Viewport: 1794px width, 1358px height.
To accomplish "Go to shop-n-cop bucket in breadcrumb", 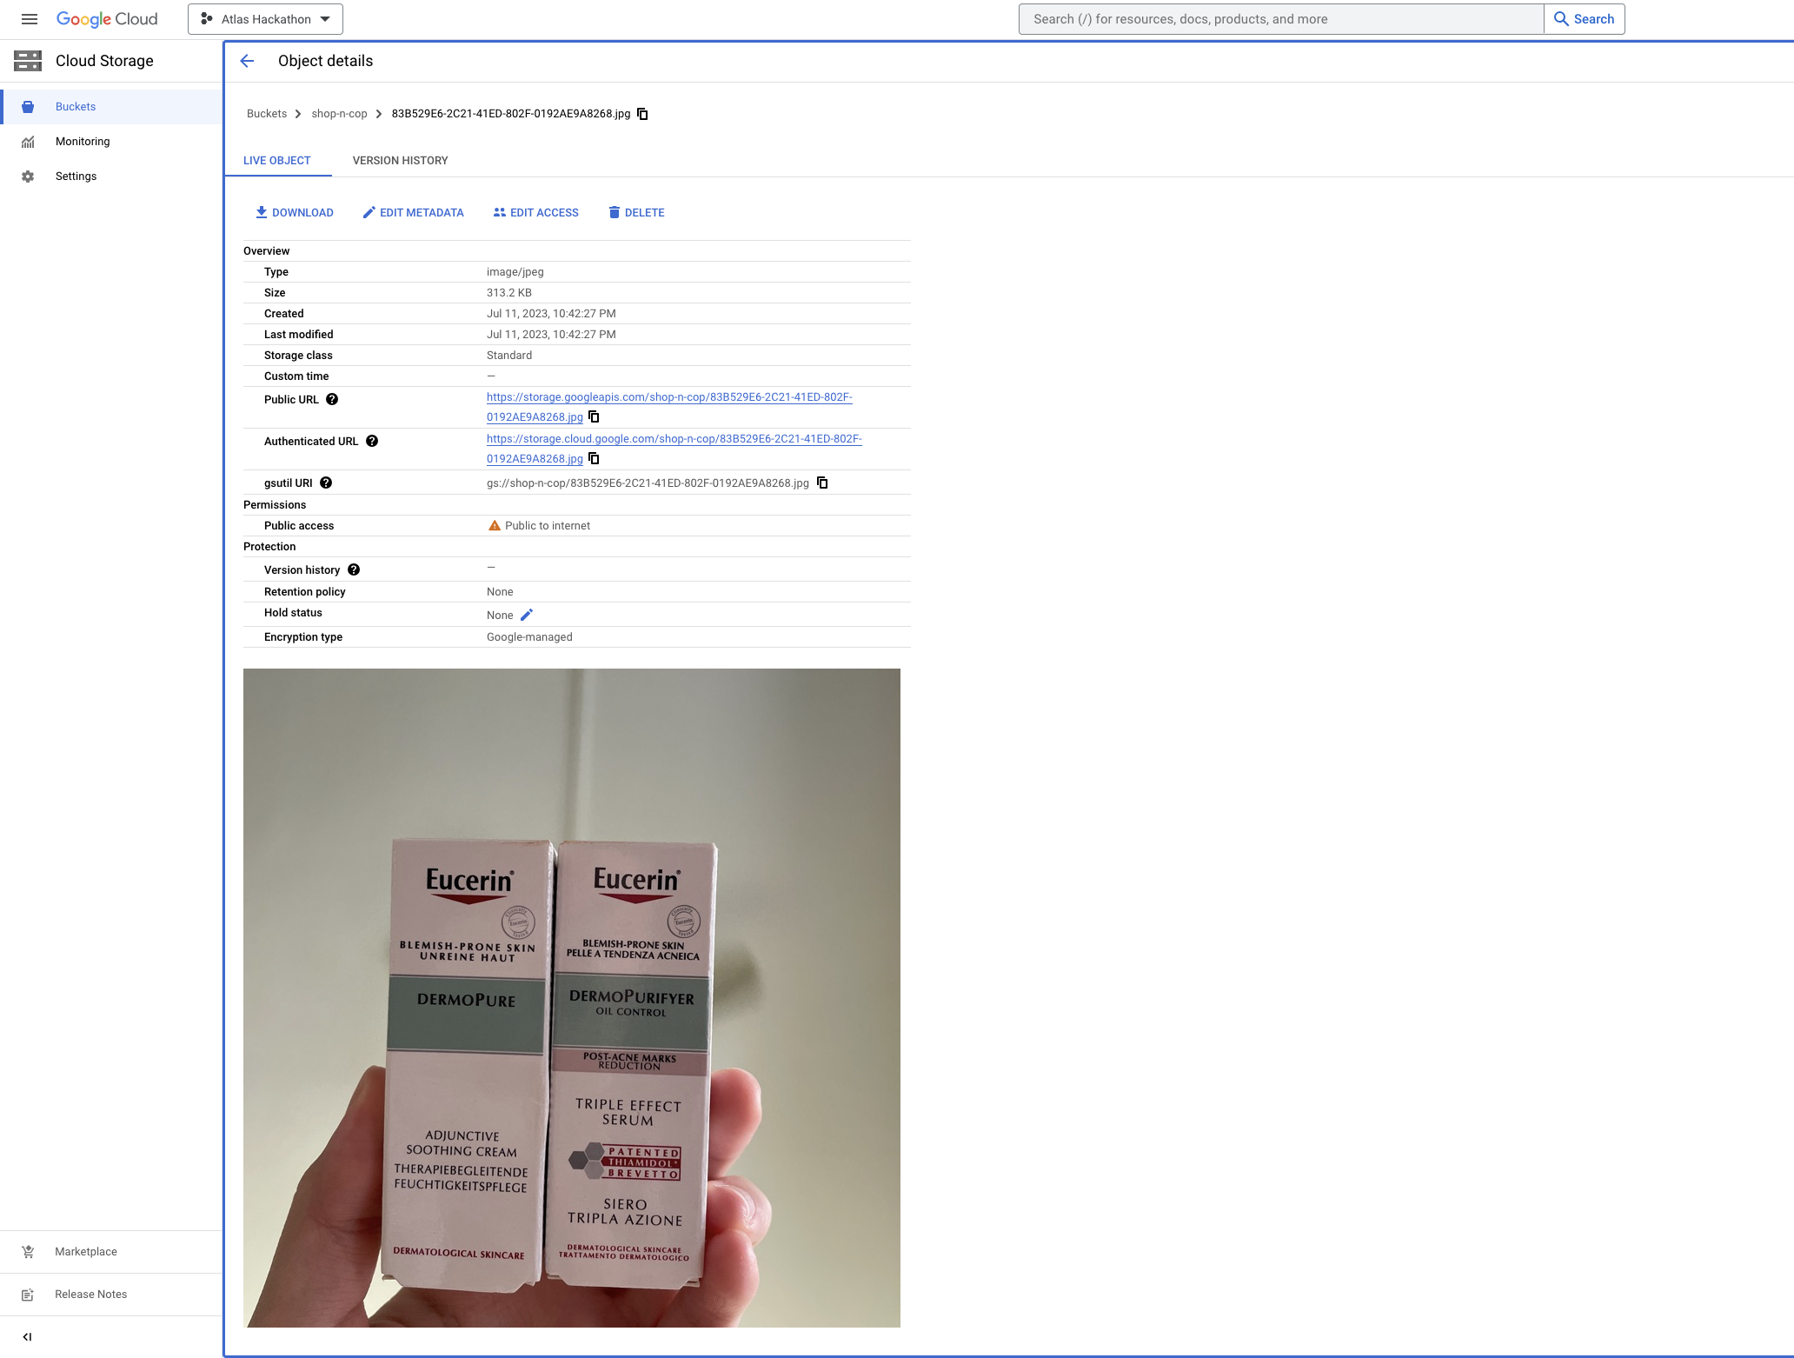I will click(339, 114).
